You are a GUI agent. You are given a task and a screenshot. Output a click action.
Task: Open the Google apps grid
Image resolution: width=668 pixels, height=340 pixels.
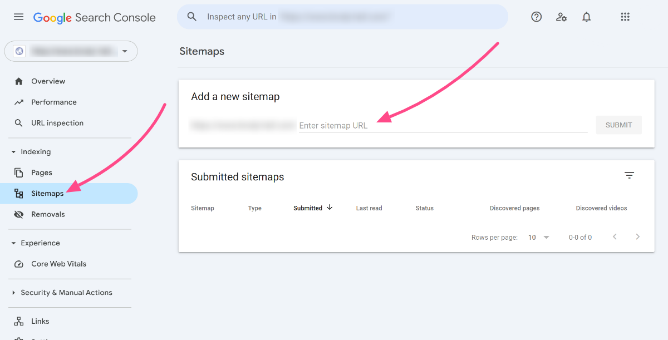[625, 17]
